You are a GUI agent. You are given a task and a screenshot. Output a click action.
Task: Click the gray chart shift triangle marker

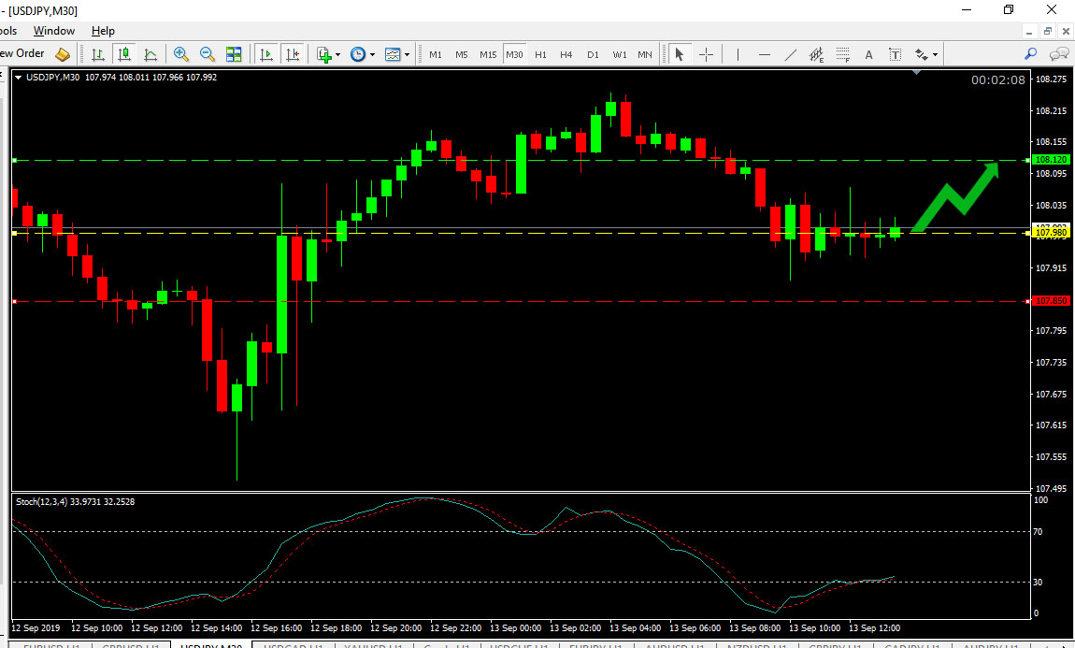tap(917, 72)
